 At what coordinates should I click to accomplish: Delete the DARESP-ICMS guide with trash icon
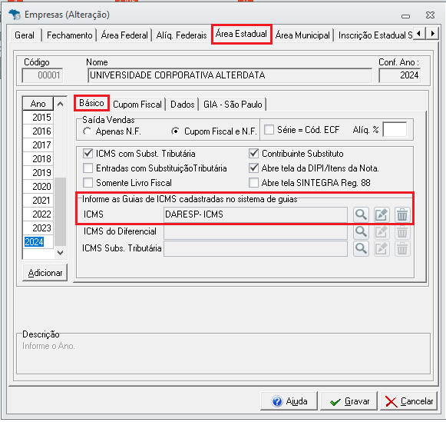click(x=402, y=214)
